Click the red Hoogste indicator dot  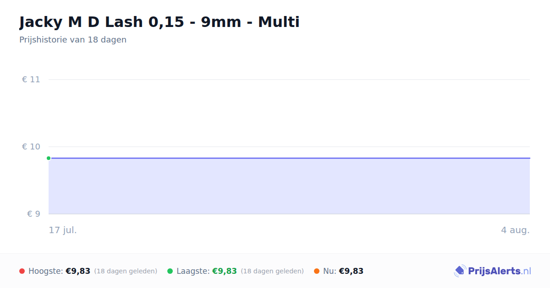coord(22,271)
